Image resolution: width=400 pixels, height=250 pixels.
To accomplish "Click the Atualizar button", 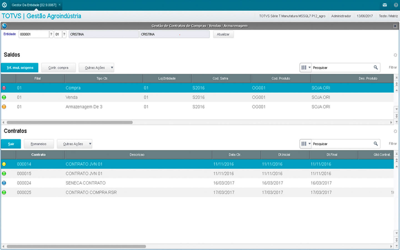I will pos(223,34).
